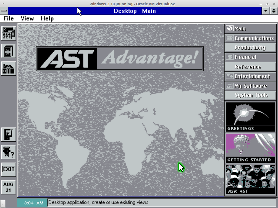Open the help assistant question-mark icon
Viewport: 278px width, 208px height.
[8, 152]
